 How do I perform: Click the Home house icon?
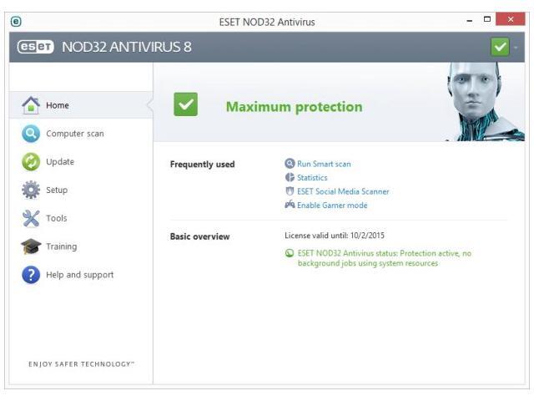click(31, 105)
